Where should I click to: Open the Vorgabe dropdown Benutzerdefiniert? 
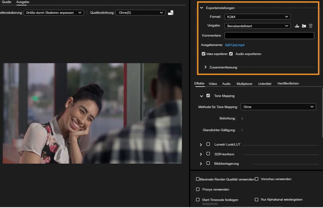click(257, 26)
